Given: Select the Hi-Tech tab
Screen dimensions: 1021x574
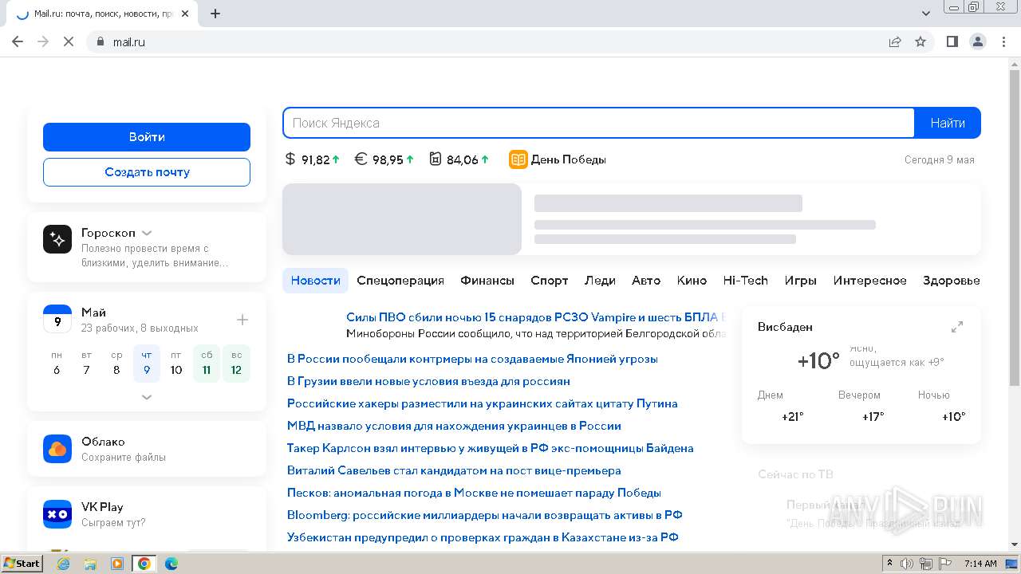Looking at the screenshot, I should 745,281.
